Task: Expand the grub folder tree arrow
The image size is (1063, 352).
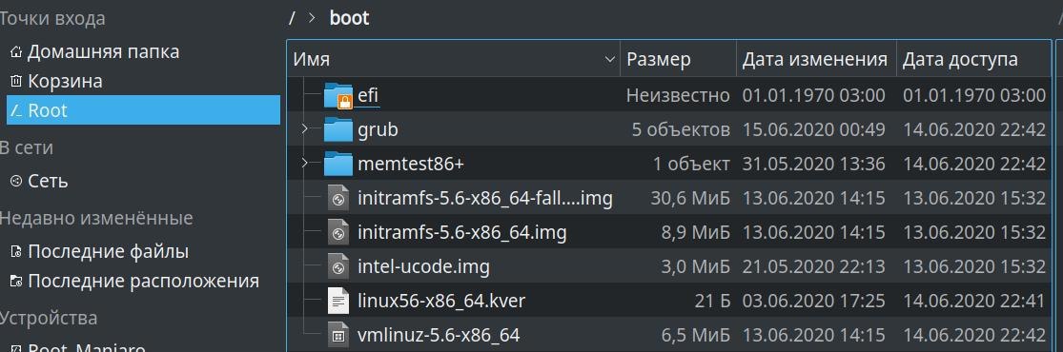Action: 305,127
